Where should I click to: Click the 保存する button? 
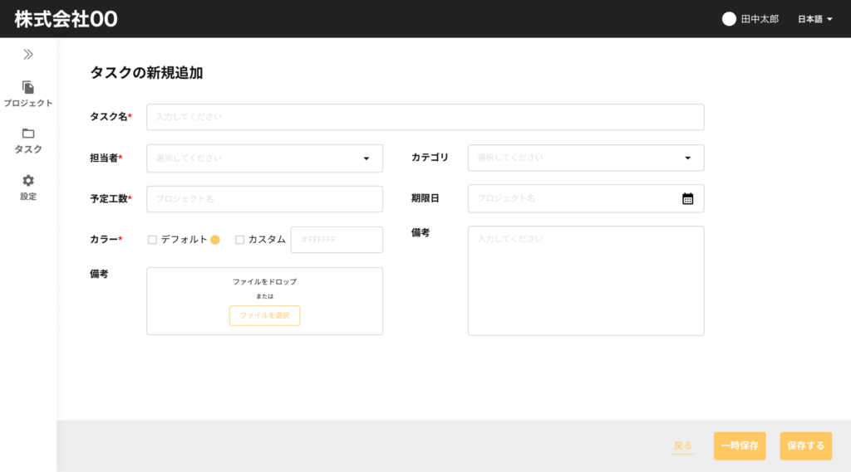point(806,446)
